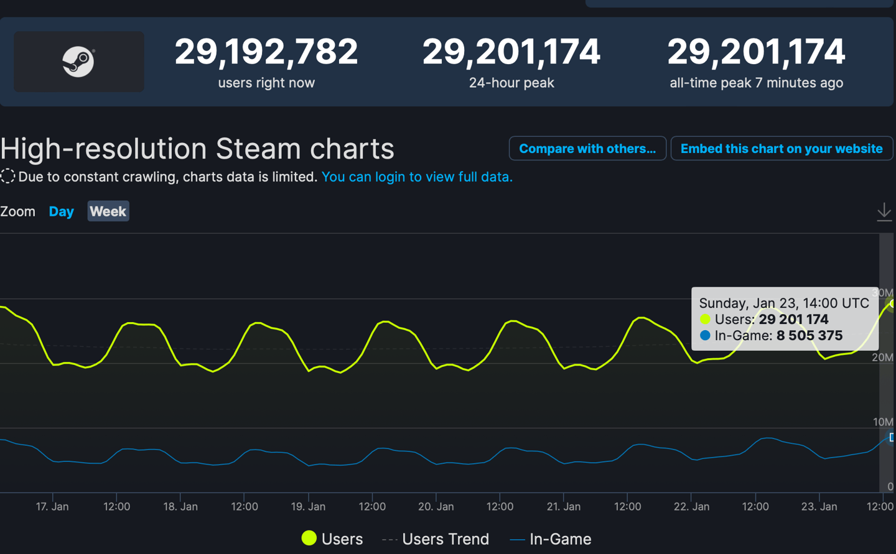This screenshot has height=554, width=896.
Task: Click the Sunday Jan 23 tooltip box
Action: point(785,319)
